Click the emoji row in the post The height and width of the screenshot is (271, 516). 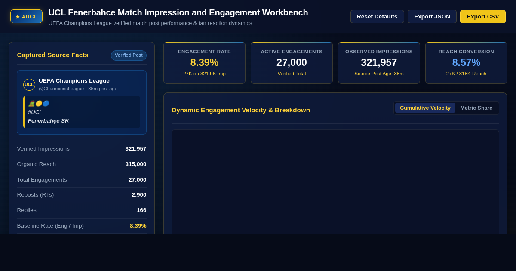point(39,103)
